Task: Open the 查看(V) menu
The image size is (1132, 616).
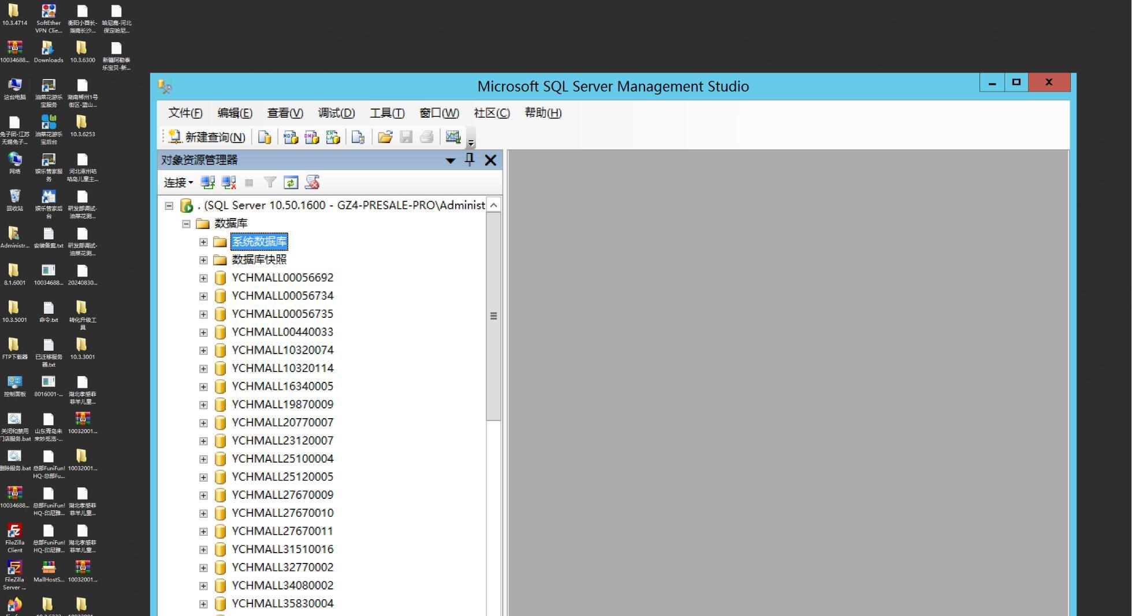Action: click(x=285, y=113)
